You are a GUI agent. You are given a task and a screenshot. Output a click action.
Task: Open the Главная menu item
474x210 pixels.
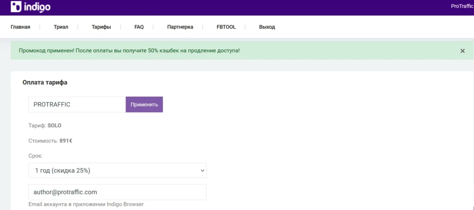(x=20, y=27)
